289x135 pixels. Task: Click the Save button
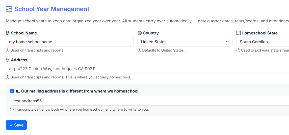(16, 125)
